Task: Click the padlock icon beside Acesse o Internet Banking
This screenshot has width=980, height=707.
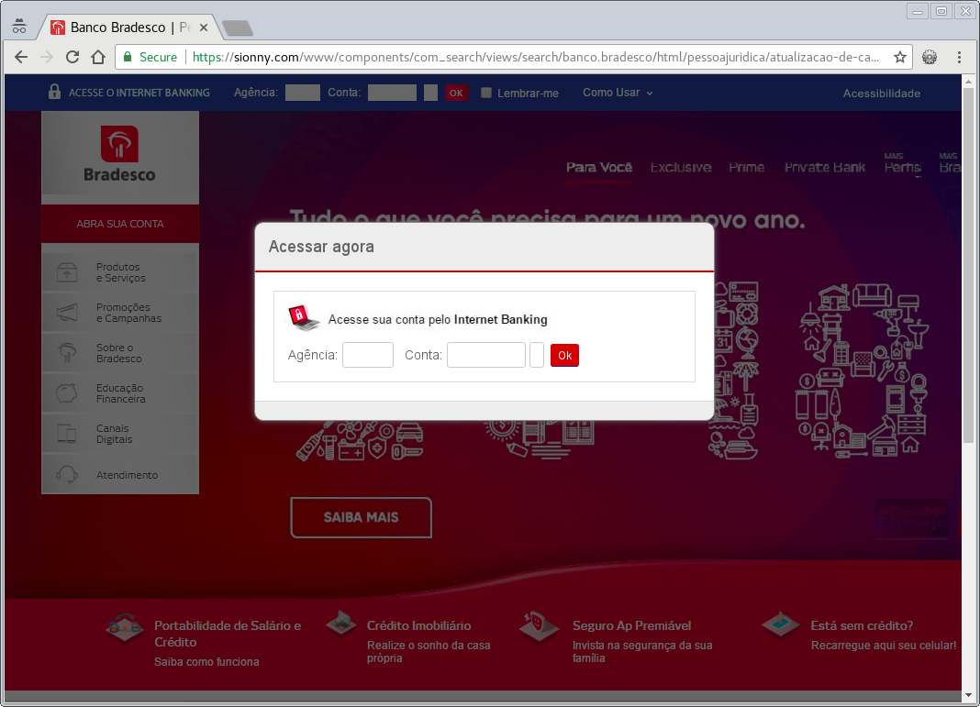Action: point(54,92)
